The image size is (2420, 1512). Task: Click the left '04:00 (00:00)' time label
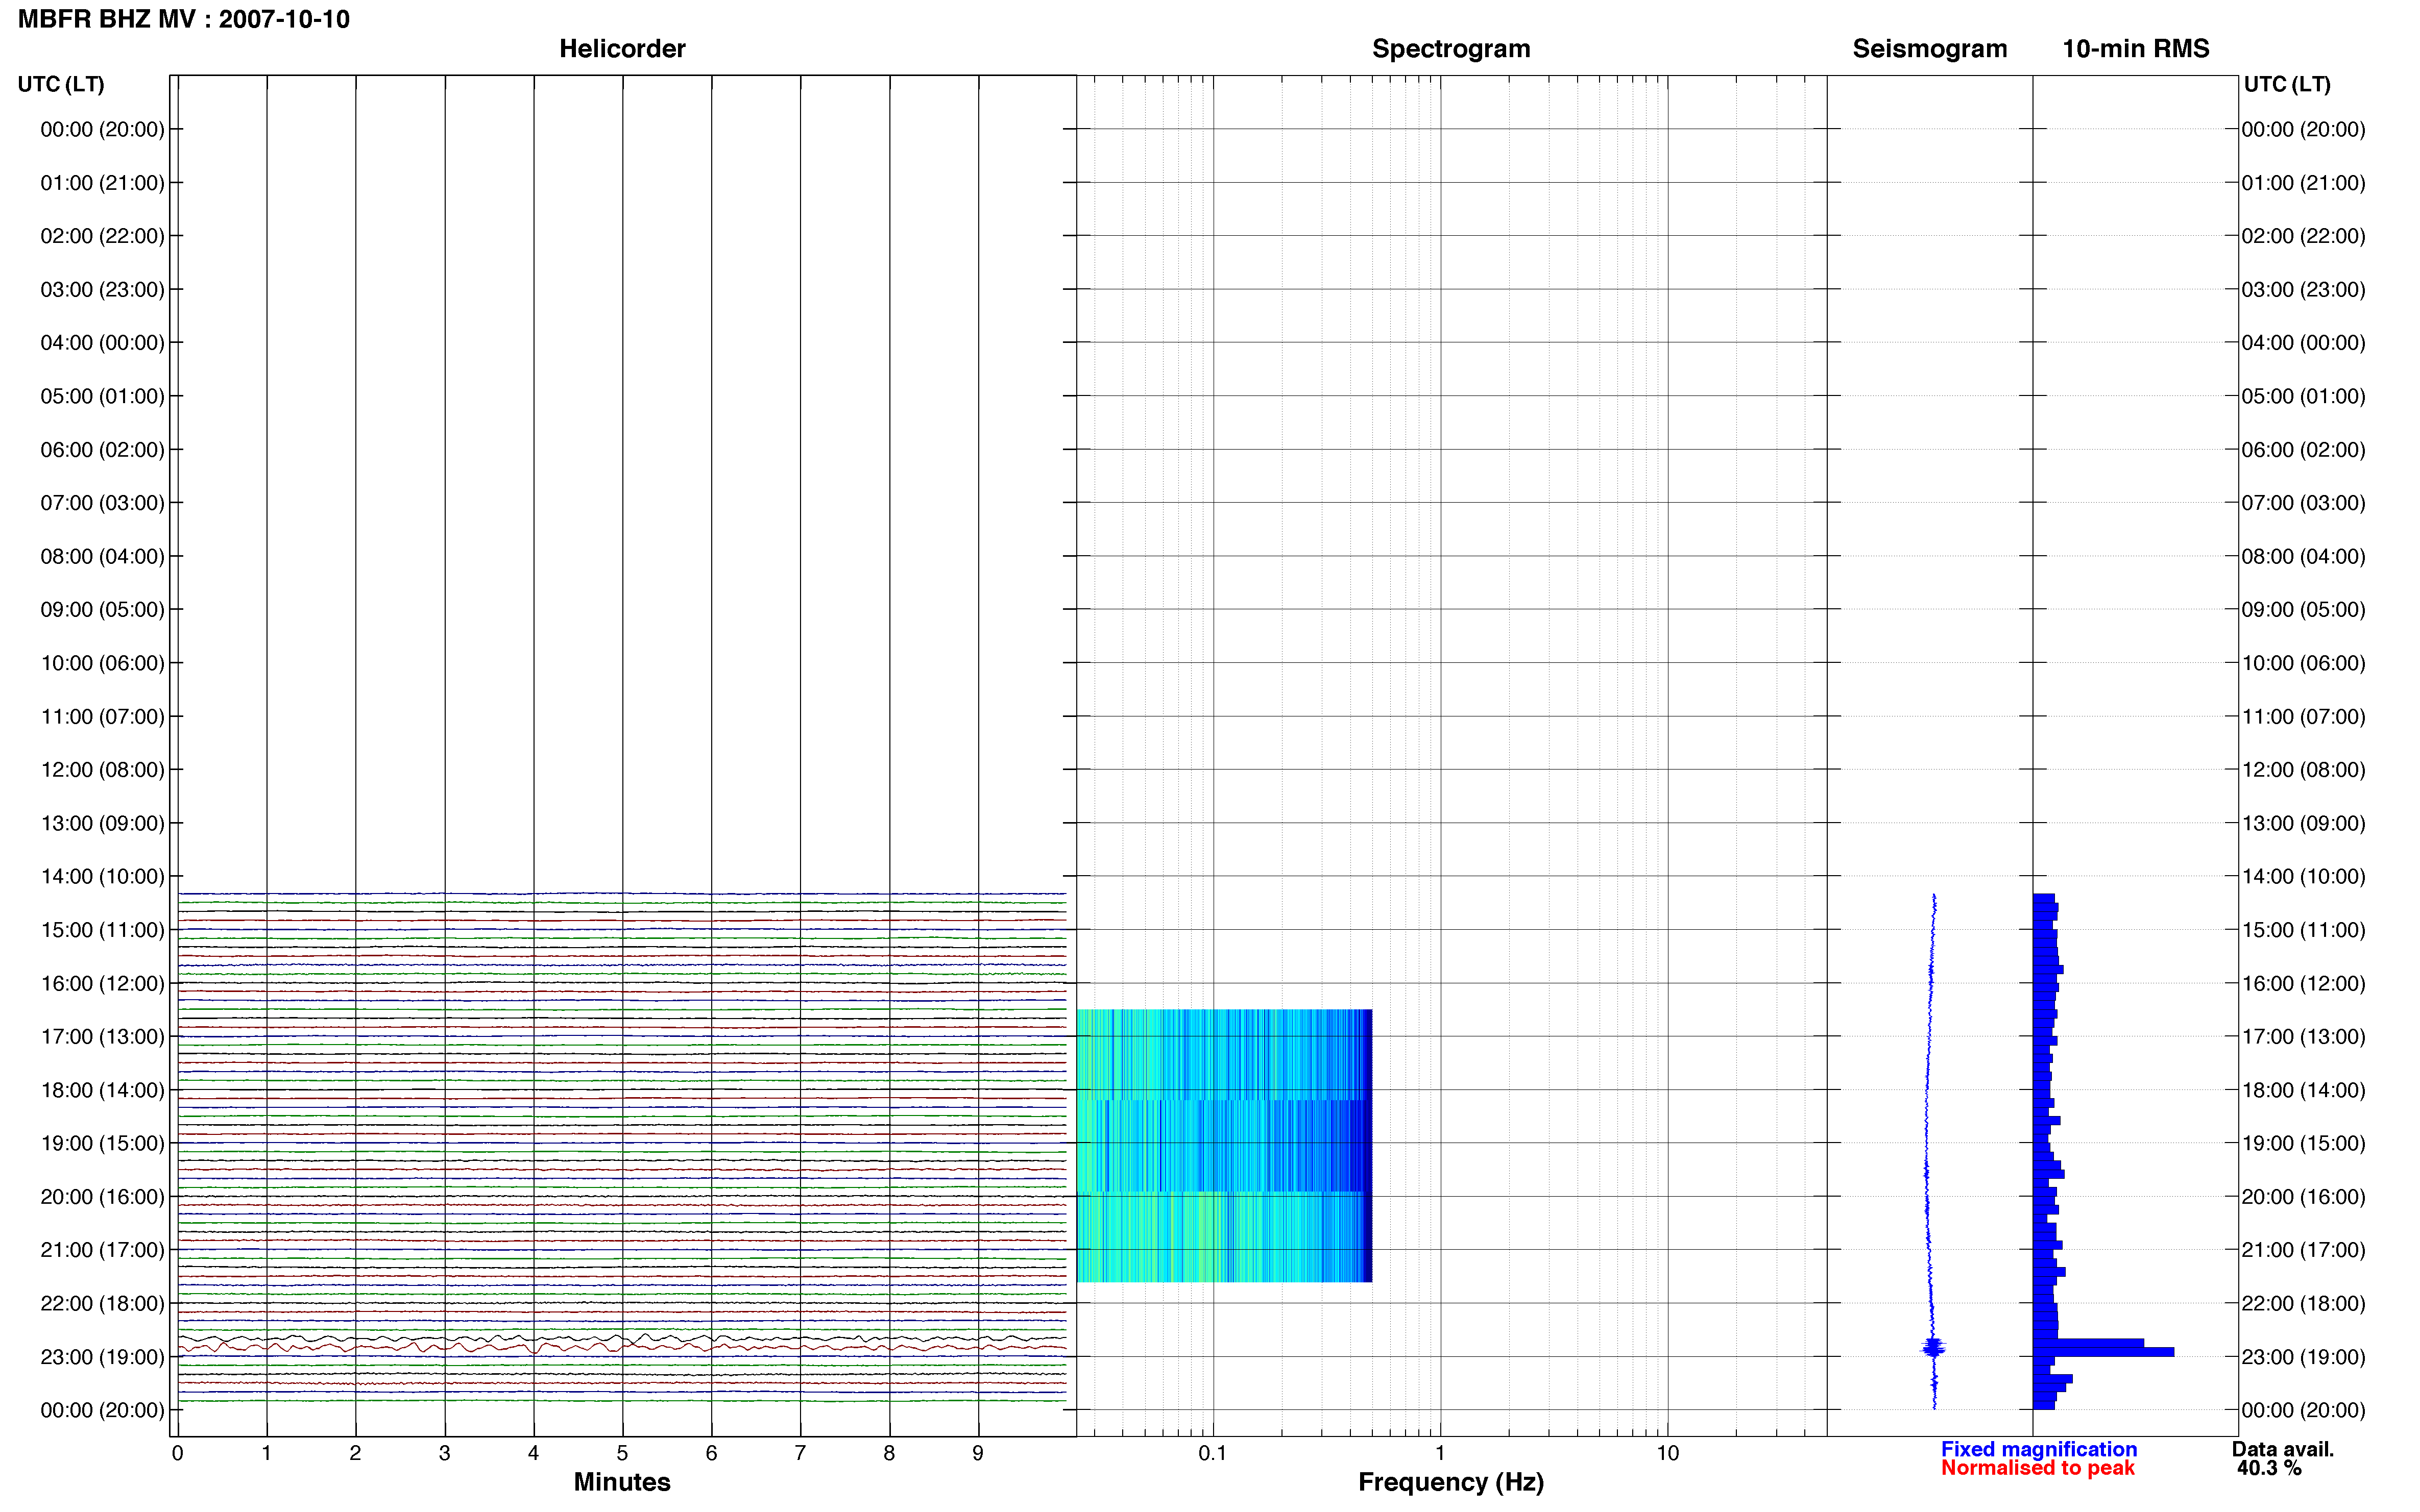[x=102, y=343]
